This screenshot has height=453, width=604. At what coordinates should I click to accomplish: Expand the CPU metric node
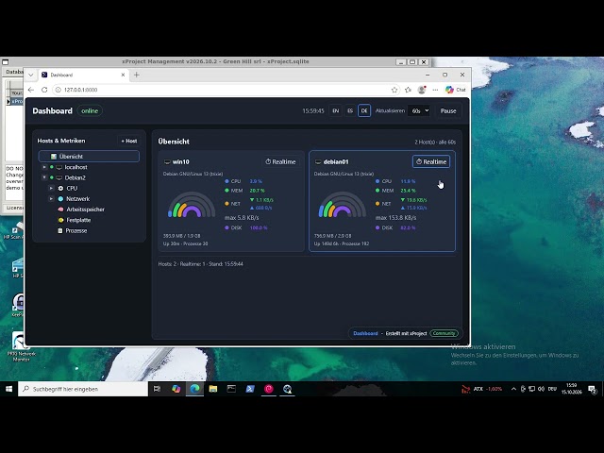[x=51, y=189]
